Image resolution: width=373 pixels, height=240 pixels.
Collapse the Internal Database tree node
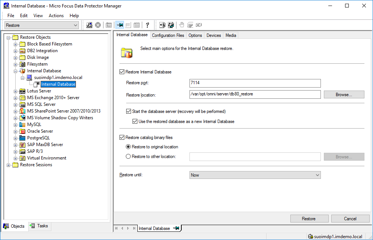tap(16, 71)
